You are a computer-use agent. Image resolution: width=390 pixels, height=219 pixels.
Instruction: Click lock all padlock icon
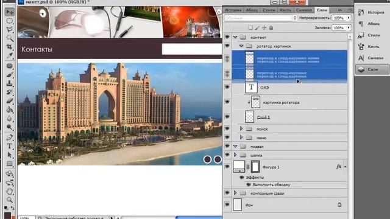pos(271,27)
